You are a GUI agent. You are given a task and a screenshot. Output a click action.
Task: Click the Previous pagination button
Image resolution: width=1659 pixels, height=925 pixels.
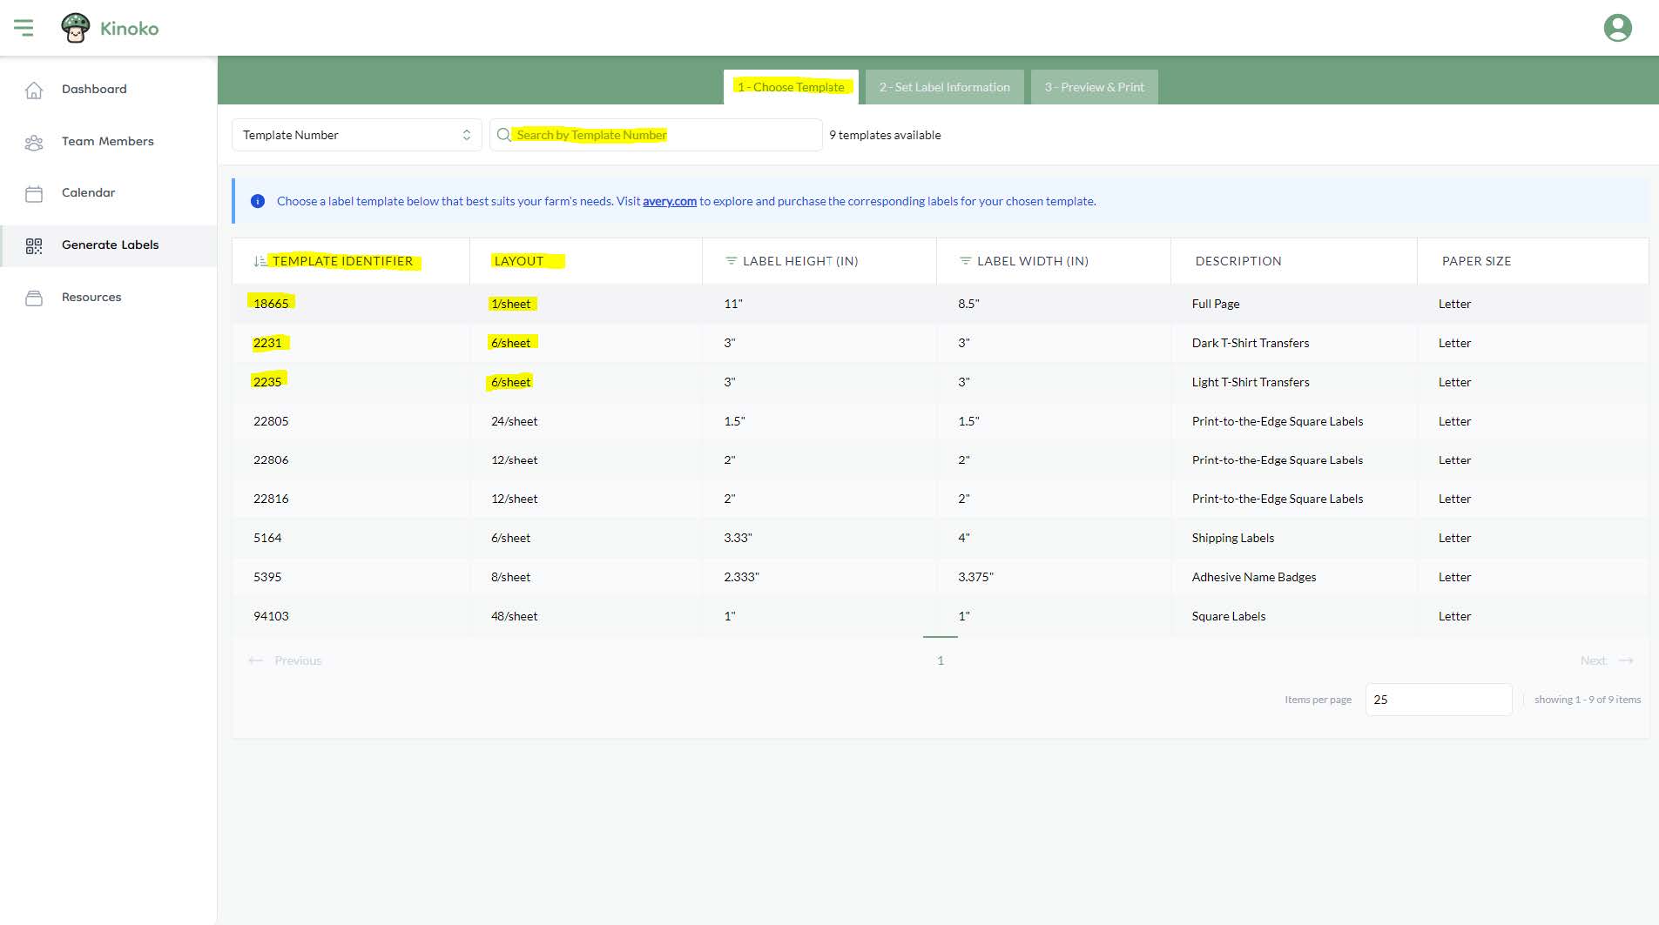tap(286, 660)
